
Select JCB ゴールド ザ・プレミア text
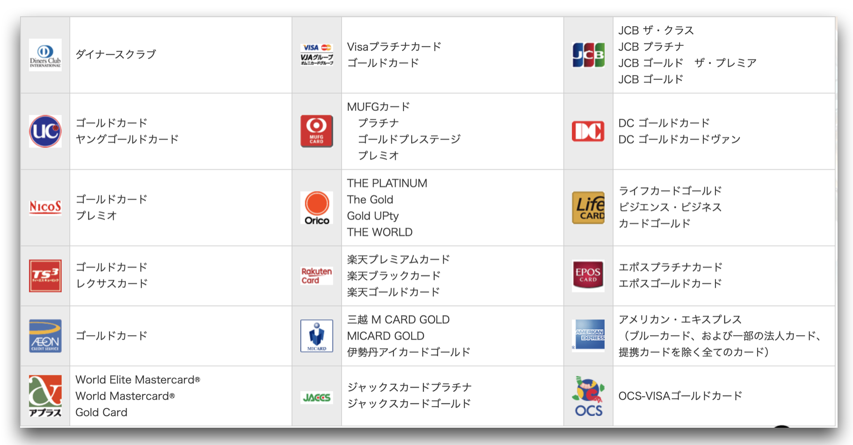pyautogui.click(x=687, y=63)
